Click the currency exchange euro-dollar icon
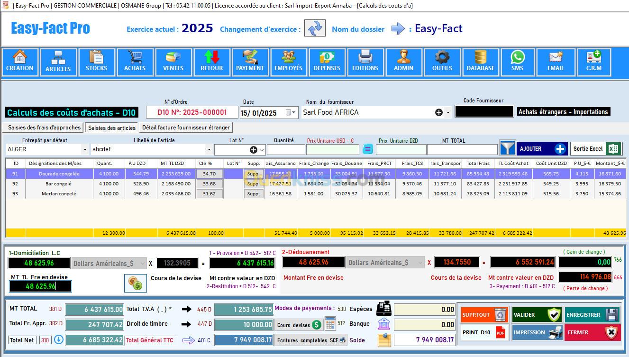The height and width of the screenshot is (357, 629). tap(136, 283)
